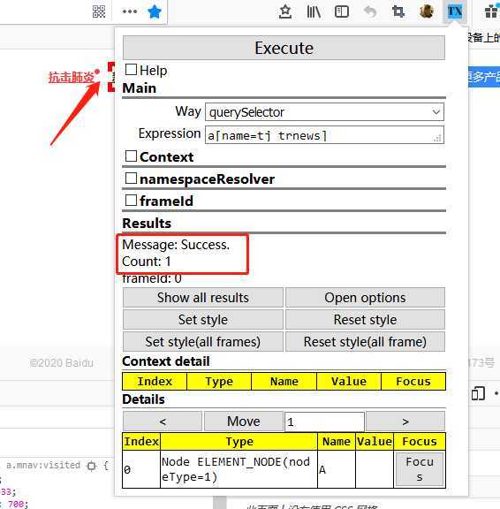Viewport: 500px width, 509px height.
Task: Click the Expression input field
Action: pos(324,135)
